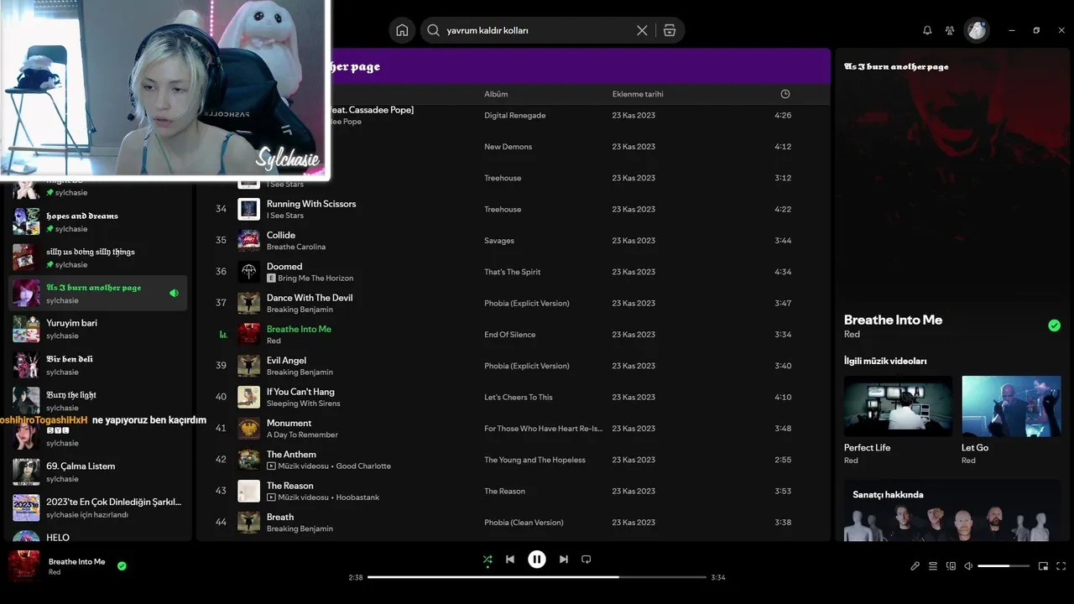Adjust the volume slider
The image size is (1074, 604).
[1004, 566]
